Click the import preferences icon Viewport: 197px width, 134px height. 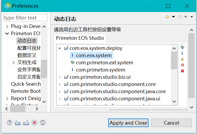click(x=18, y=123)
